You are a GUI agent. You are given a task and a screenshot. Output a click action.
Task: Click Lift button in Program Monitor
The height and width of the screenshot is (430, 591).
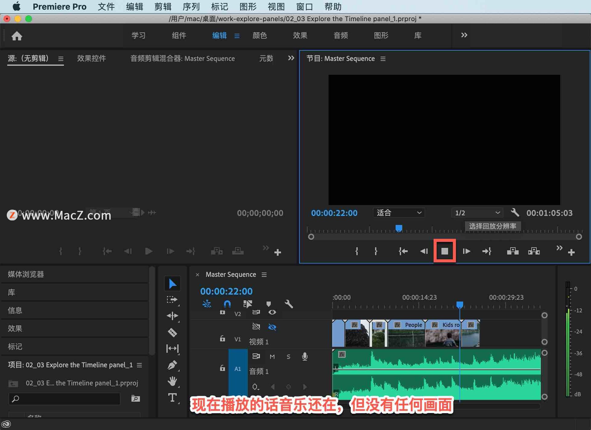click(513, 251)
